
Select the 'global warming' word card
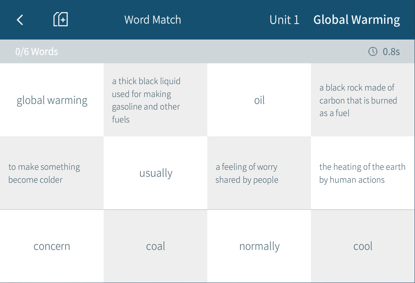point(52,100)
